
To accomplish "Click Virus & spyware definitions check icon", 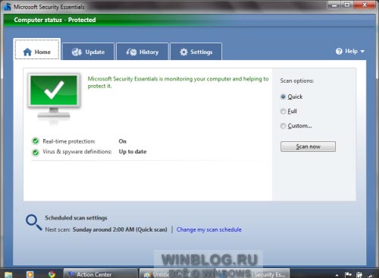I will click(36, 152).
